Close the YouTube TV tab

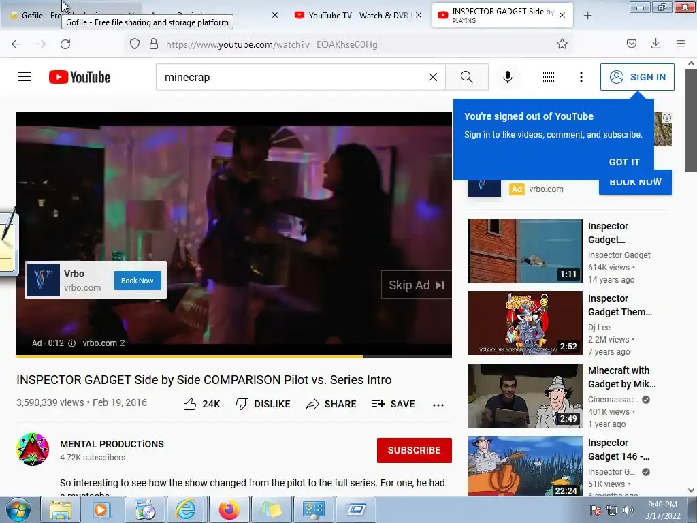click(419, 15)
